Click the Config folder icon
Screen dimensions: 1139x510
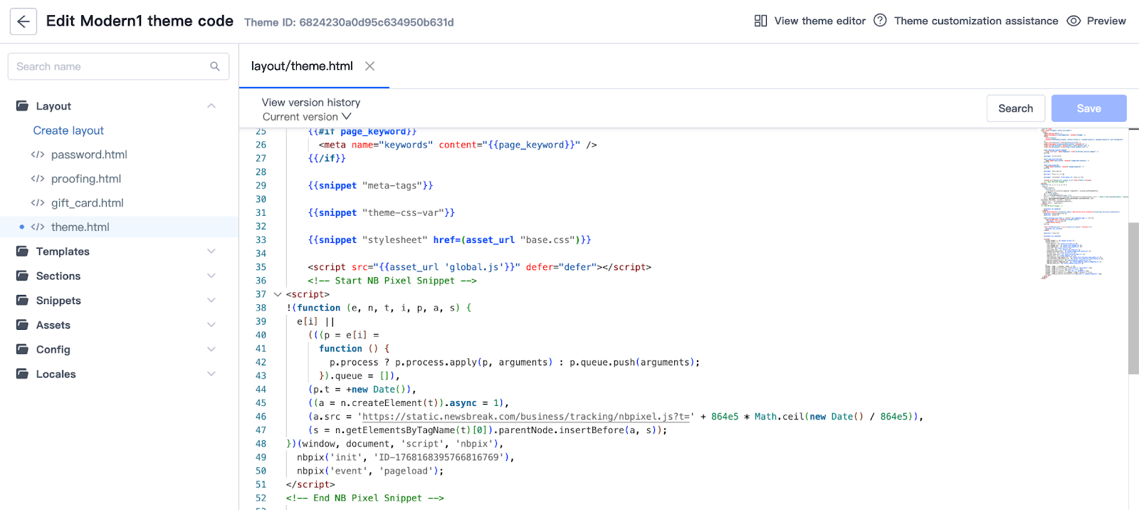click(23, 350)
